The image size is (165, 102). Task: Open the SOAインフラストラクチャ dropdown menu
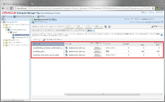(23, 16)
